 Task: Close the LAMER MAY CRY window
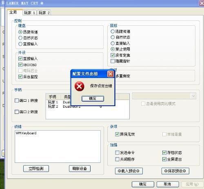click(202, 3)
